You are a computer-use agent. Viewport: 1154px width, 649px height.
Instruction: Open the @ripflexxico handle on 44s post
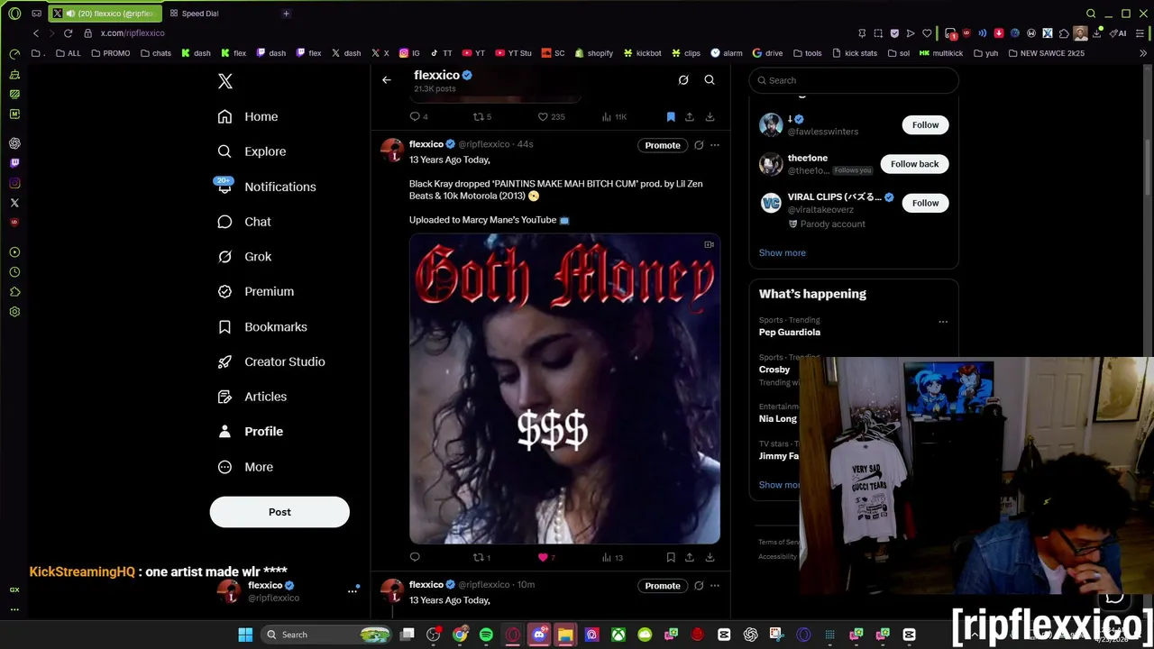tap(484, 144)
